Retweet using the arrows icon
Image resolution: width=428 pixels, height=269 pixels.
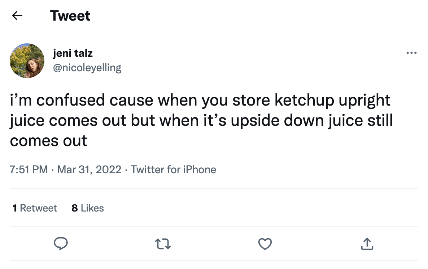(163, 244)
